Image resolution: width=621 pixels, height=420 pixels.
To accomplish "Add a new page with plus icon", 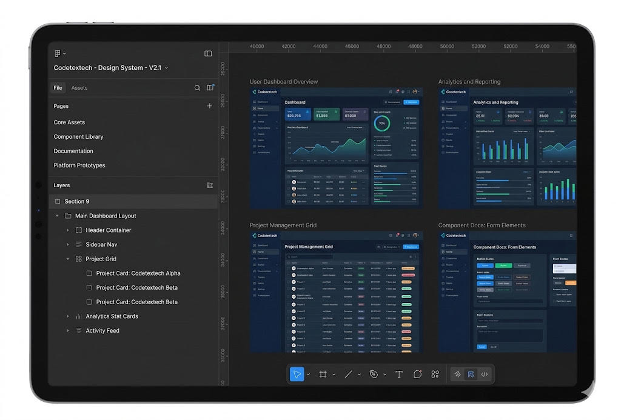I will pos(209,105).
